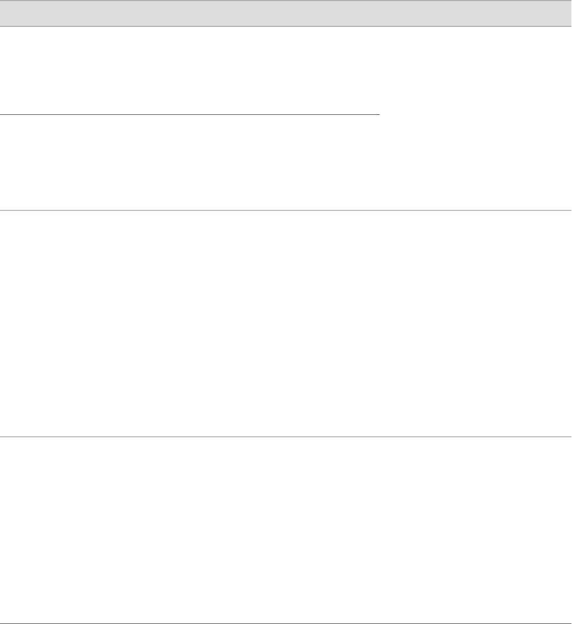Select the short black horizontal rule

[190, 115]
